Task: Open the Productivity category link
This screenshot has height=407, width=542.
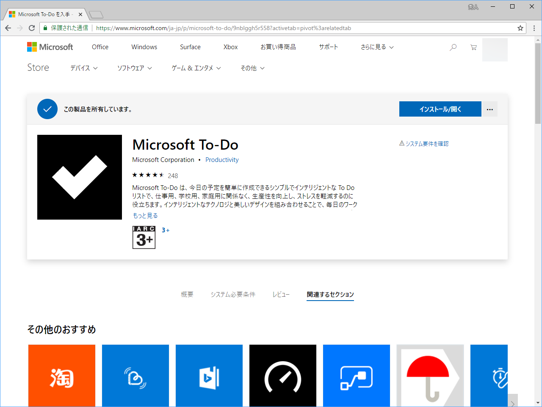Action: click(x=222, y=160)
